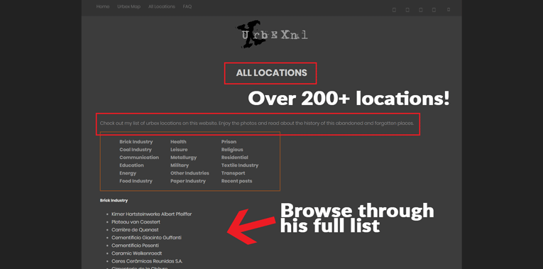This screenshot has width=543, height=269.
Task: Open the Prison category link
Action: click(229, 141)
